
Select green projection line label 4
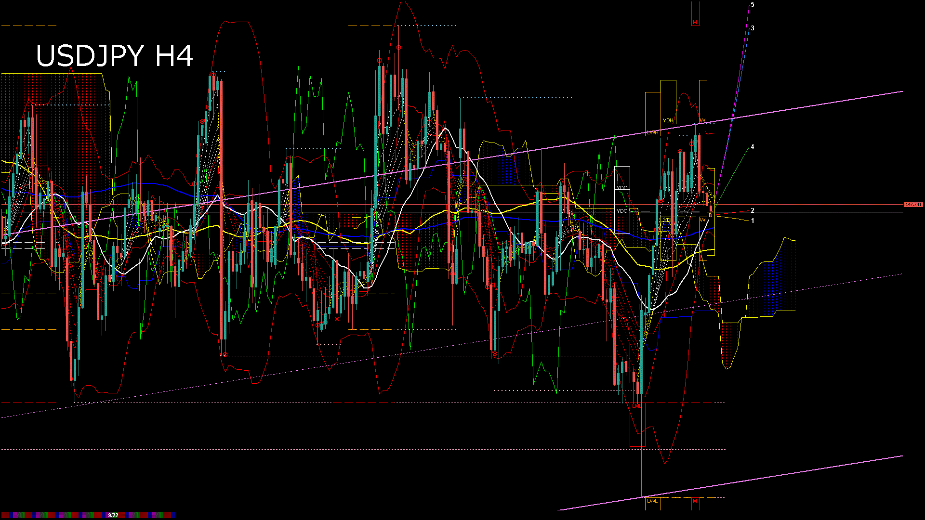[753, 147]
